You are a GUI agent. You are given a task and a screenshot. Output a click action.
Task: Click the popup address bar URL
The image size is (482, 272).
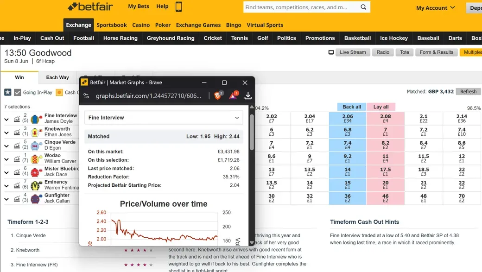click(x=148, y=96)
